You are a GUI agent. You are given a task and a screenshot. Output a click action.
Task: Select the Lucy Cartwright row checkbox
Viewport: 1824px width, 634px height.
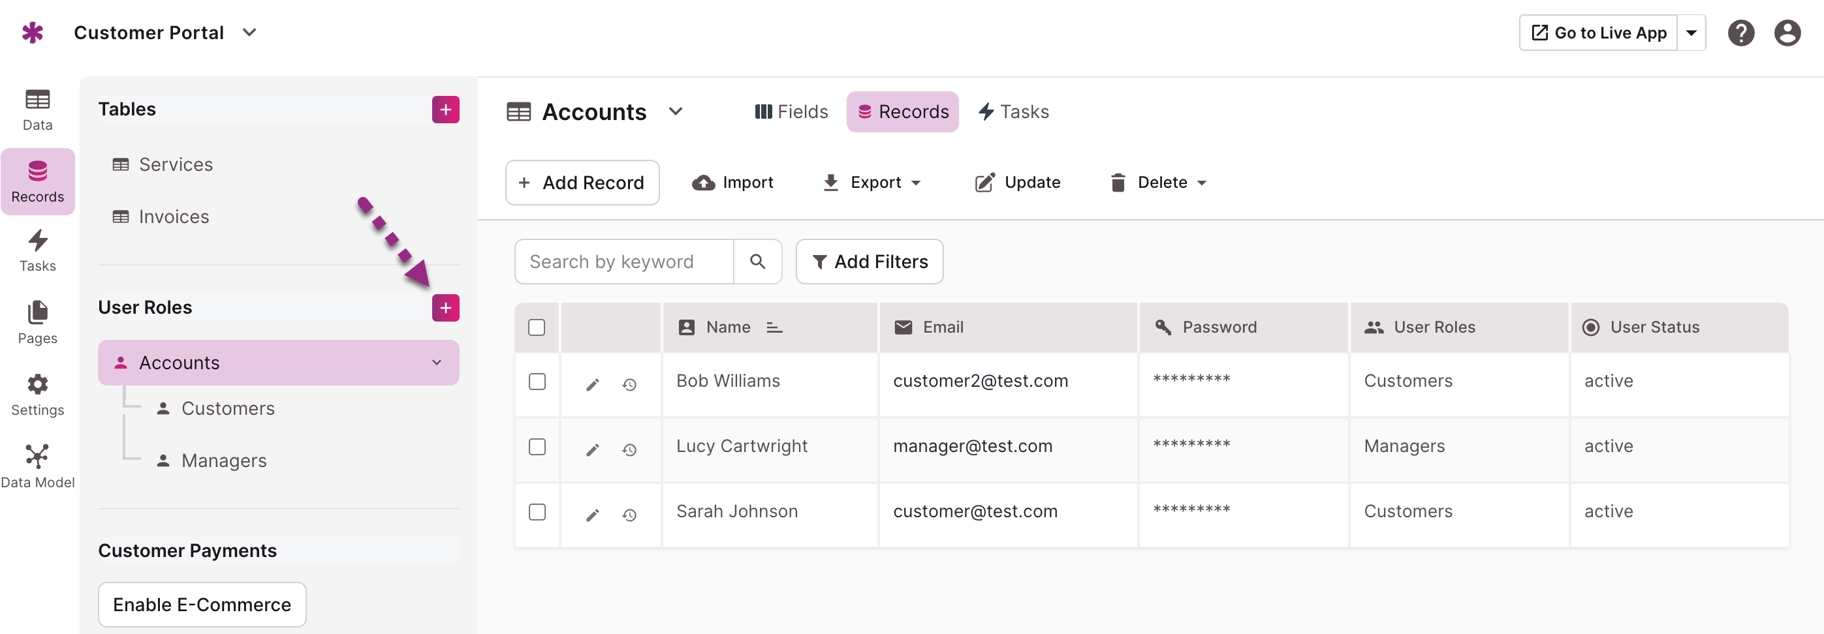point(537,447)
